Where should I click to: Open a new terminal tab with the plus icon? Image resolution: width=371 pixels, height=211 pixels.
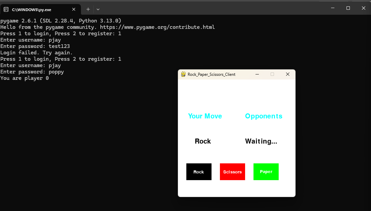(x=88, y=9)
